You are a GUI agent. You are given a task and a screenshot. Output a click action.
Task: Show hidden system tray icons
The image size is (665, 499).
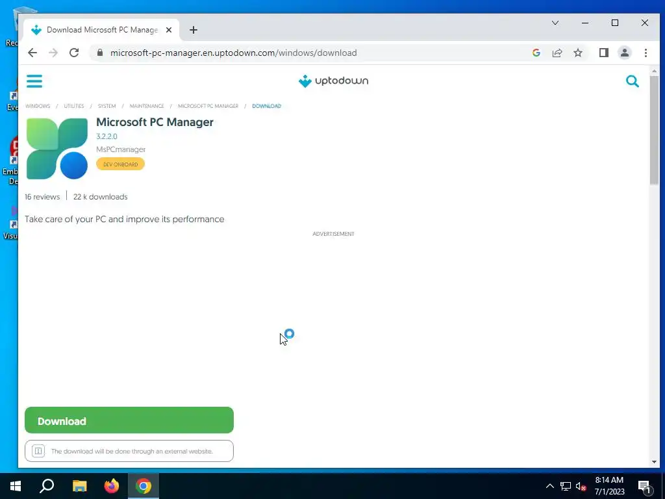coord(549,486)
